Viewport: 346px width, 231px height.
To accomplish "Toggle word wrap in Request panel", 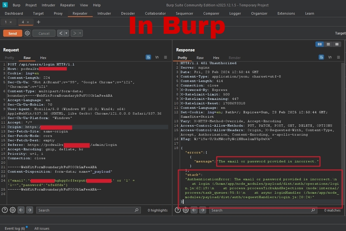I will pyautogui.click(x=148, y=57).
